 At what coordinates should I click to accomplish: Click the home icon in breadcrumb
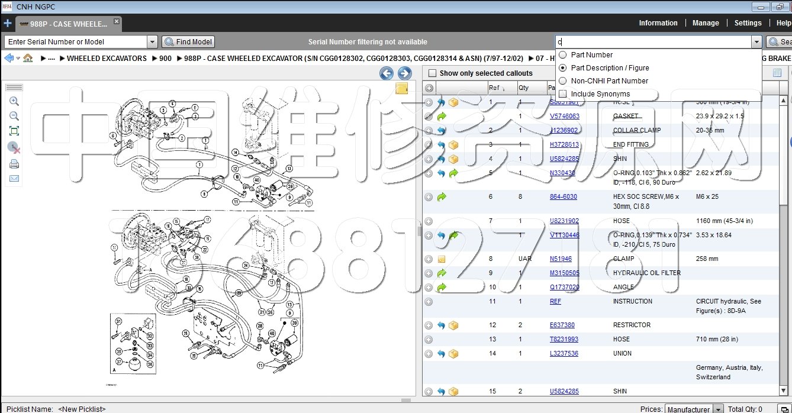tap(28, 59)
